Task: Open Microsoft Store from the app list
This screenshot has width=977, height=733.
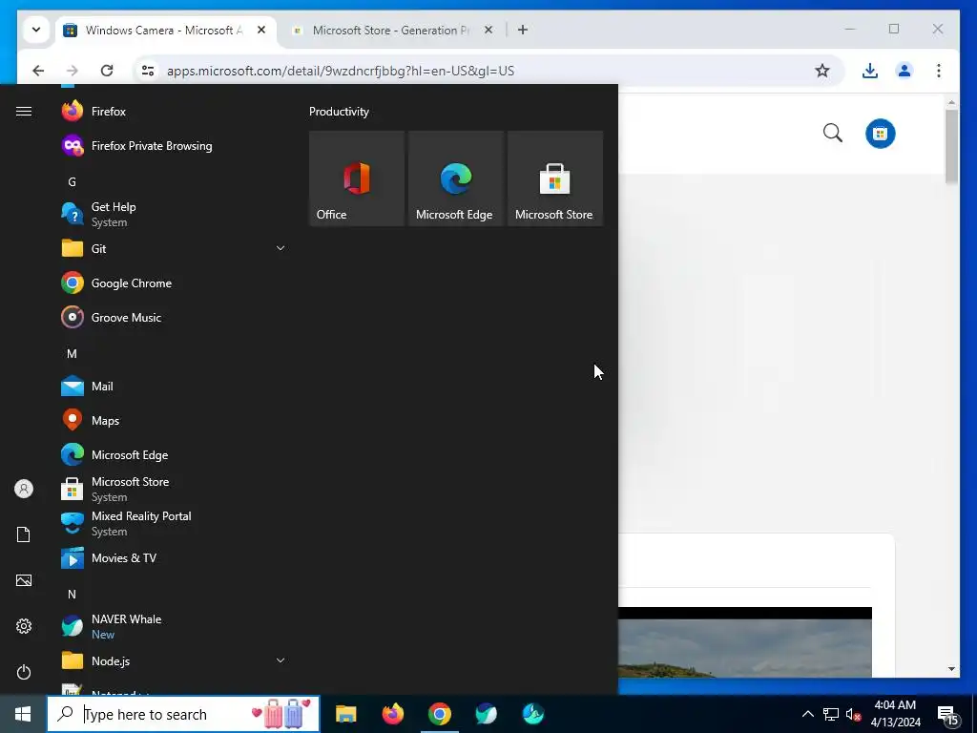Action: (x=174, y=490)
